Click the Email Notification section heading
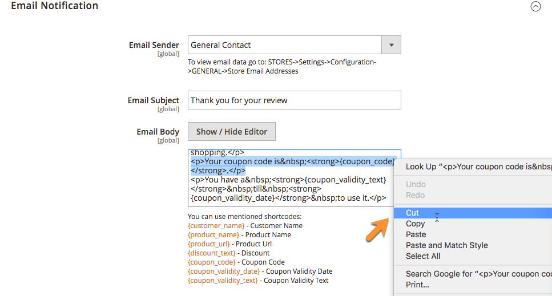The width and height of the screenshot is (552, 296). [55, 6]
